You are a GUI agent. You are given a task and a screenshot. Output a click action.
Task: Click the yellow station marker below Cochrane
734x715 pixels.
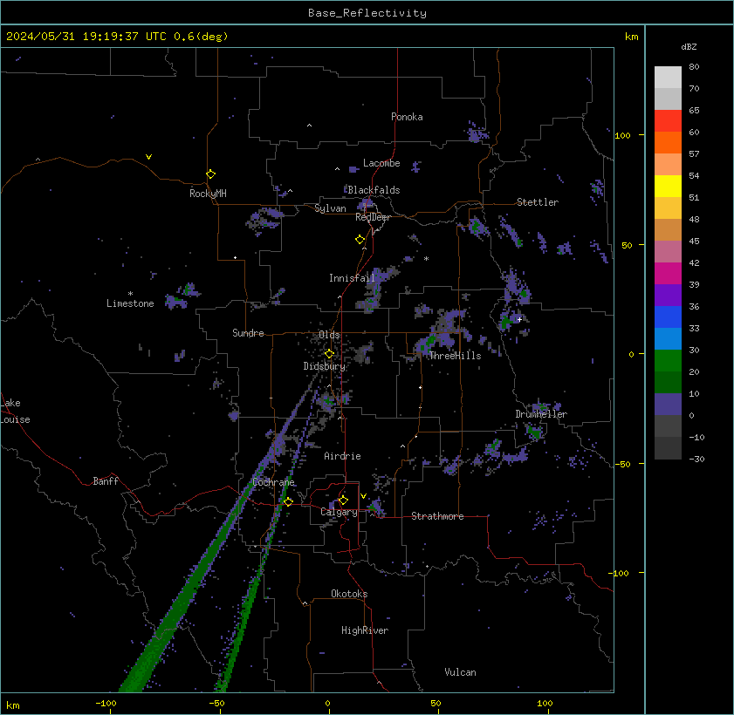point(288,501)
